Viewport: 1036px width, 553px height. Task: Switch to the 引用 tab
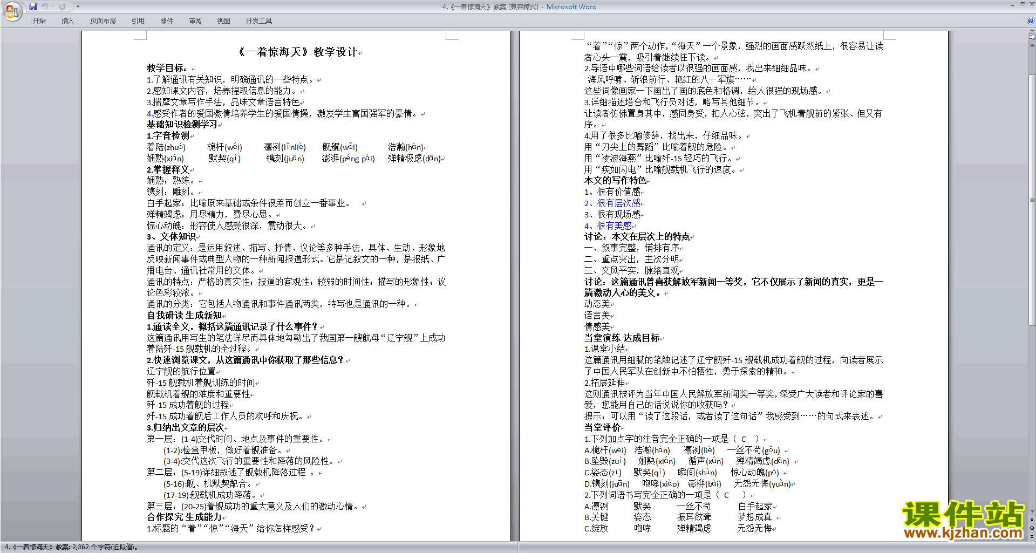click(138, 21)
